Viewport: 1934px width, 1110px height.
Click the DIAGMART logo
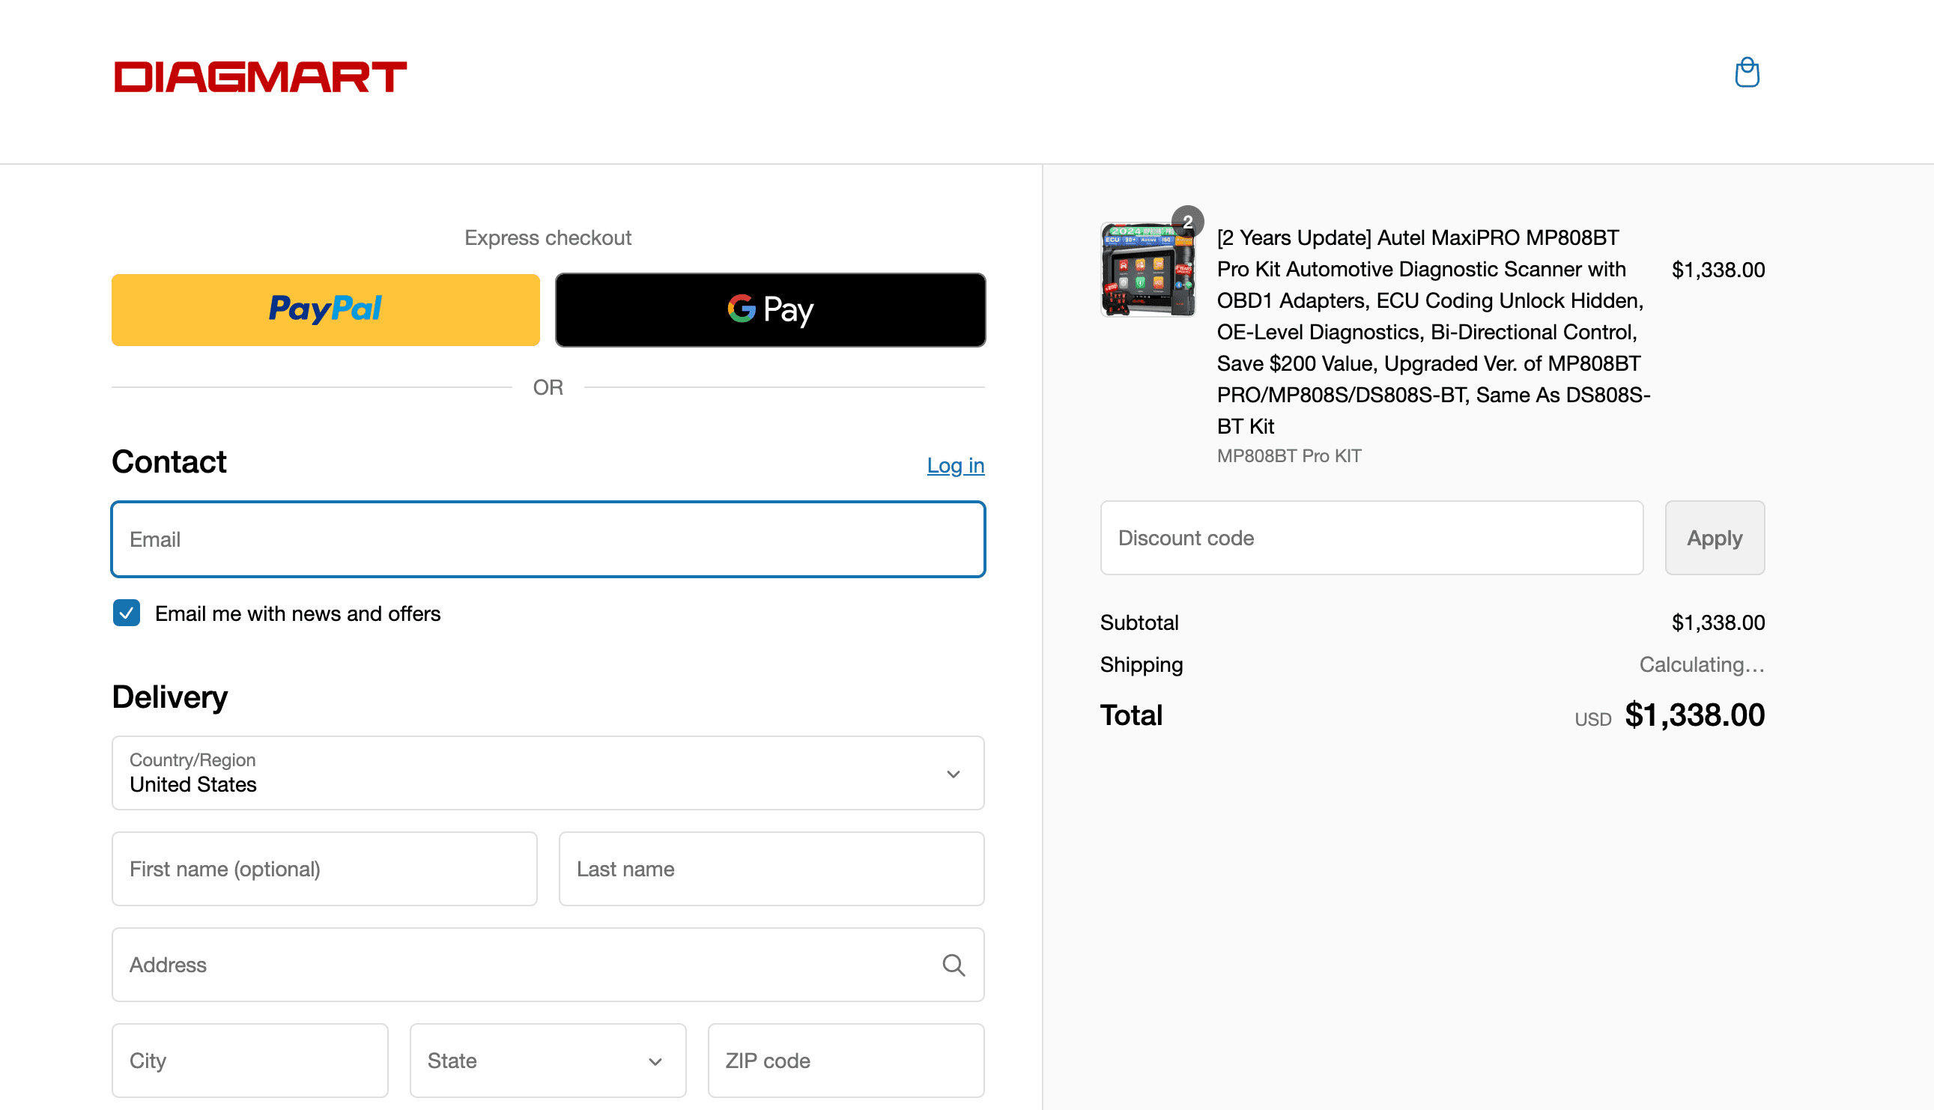260,76
